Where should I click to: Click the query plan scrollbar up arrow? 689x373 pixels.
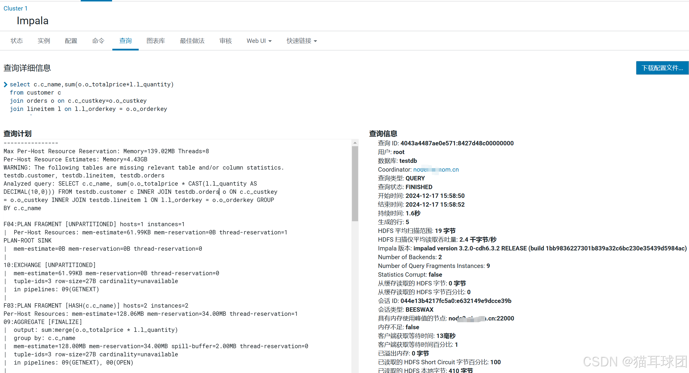pyautogui.click(x=355, y=143)
